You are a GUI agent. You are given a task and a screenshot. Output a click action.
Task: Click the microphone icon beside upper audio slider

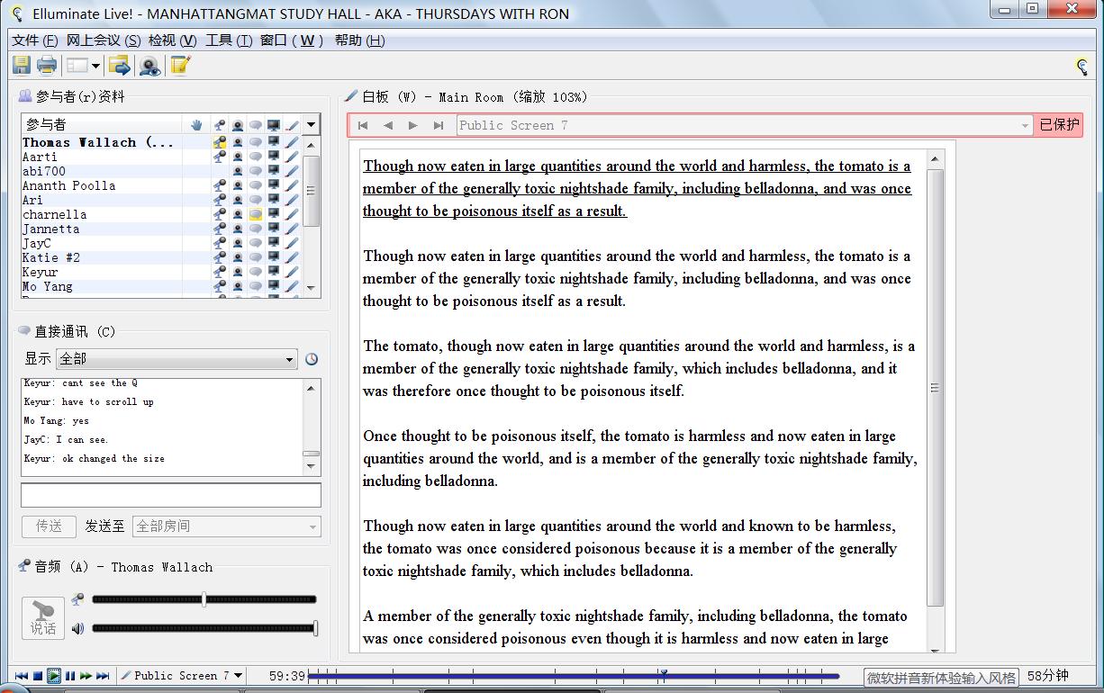point(78,599)
